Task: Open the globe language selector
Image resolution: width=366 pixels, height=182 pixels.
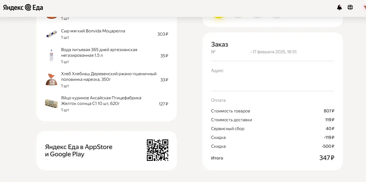Action: point(350,7)
